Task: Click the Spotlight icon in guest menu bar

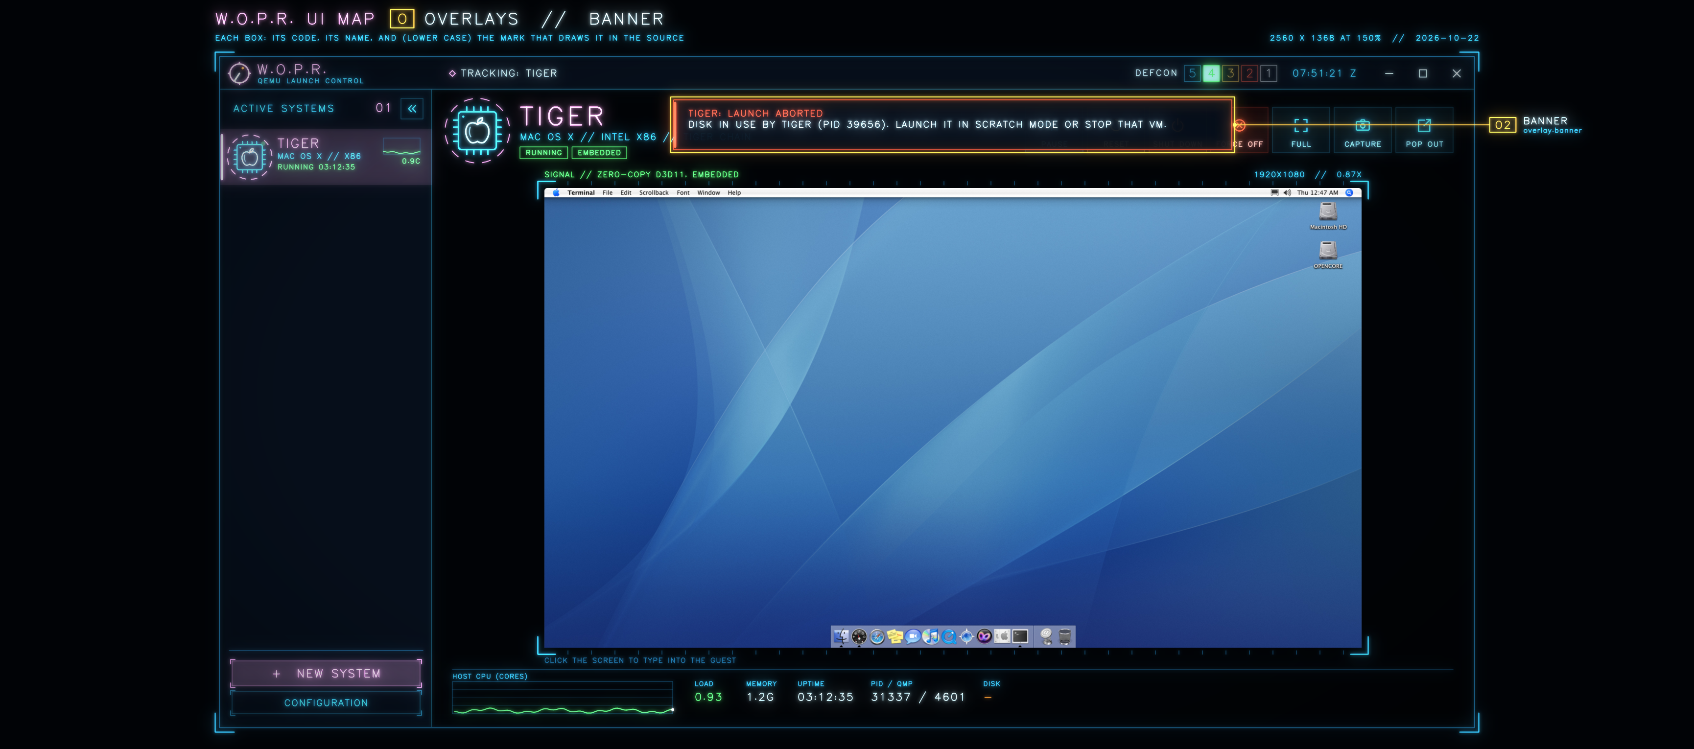Action: 1349,193
